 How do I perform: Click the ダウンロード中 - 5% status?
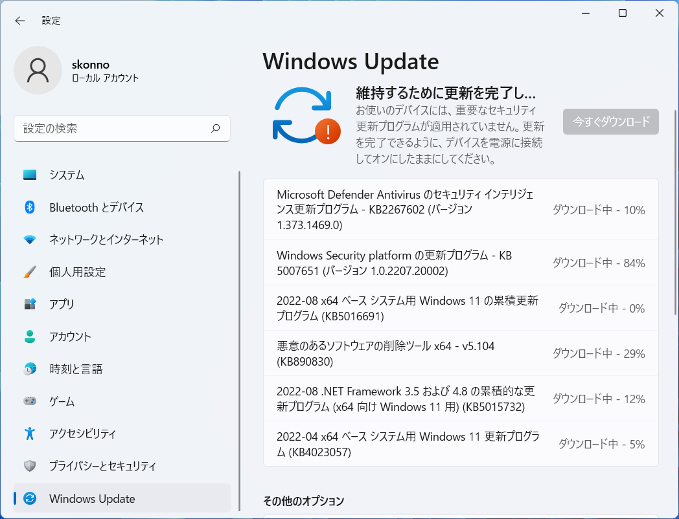[601, 444]
